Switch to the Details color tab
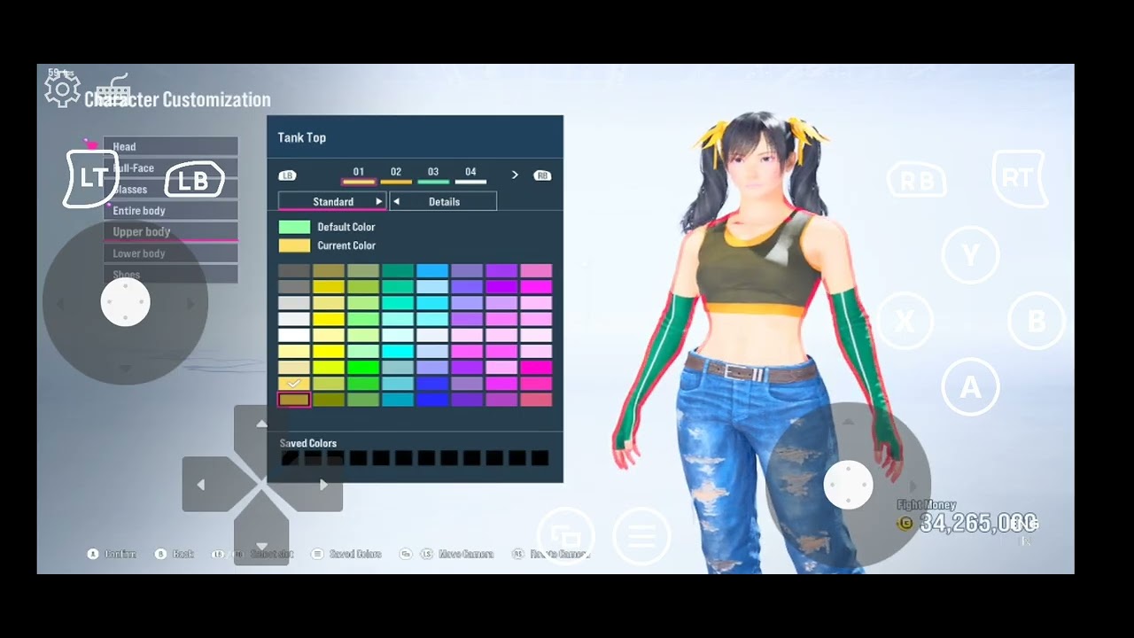This screenshot has height=638, width=1134. pos(444,202)
